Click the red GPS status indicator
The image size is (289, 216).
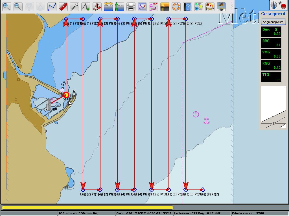(x=283, y=5)
